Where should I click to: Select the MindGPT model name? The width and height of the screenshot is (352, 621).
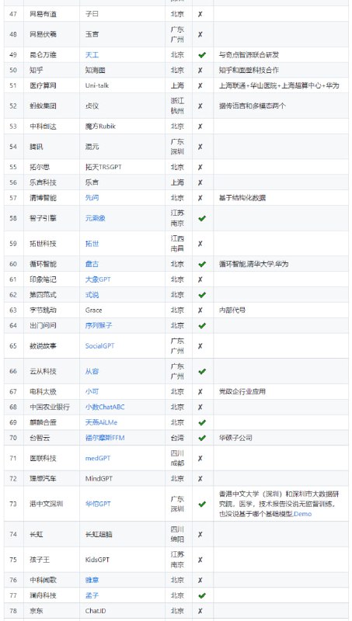(x=99, y=478)
